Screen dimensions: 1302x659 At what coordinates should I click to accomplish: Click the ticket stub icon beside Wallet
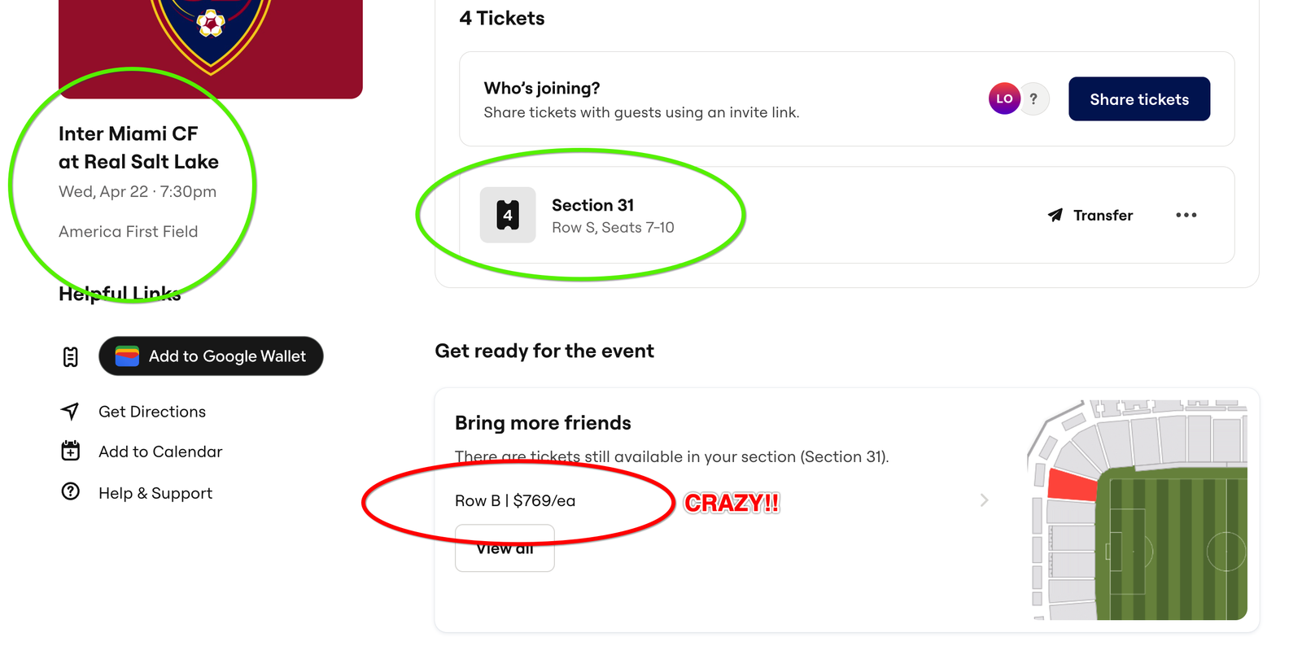point(71,356)
